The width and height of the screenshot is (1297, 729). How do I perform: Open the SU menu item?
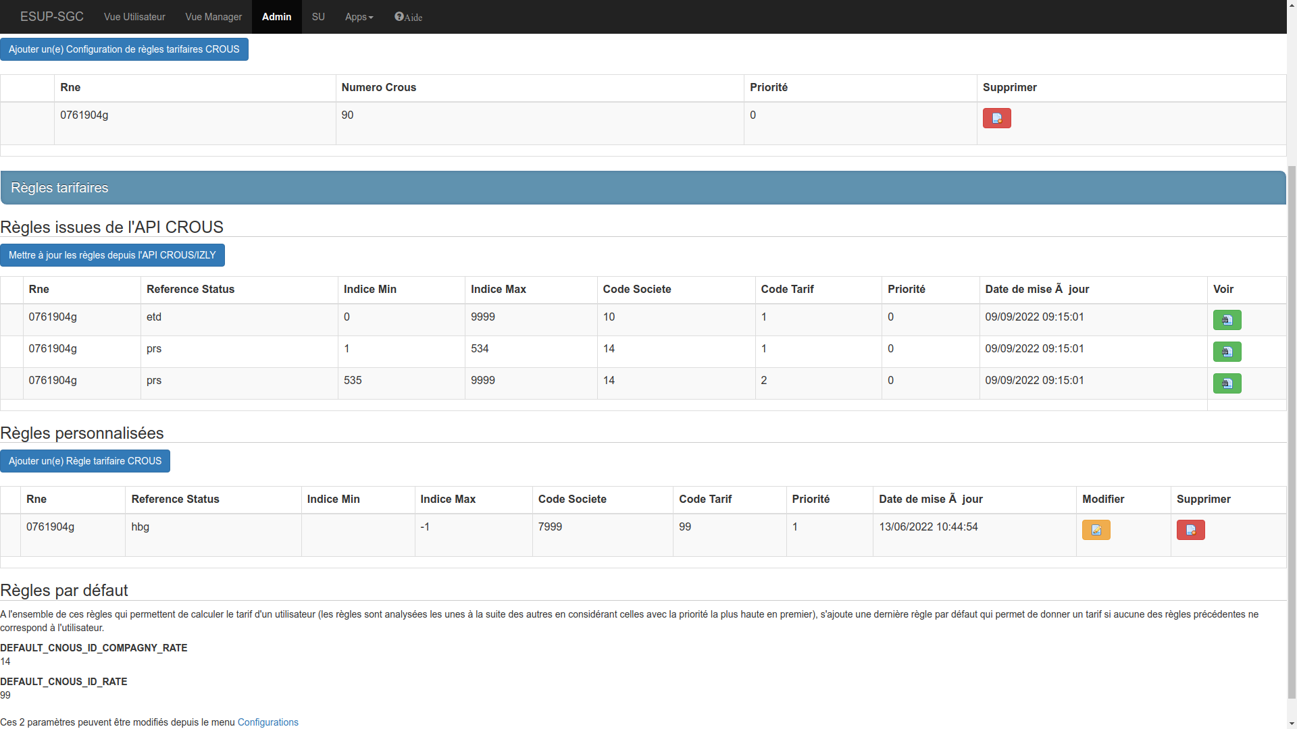[x=318, y=17]
